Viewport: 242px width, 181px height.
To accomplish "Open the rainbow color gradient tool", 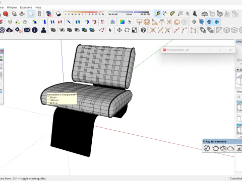I will pyautogui.click(x=122, y=22).
